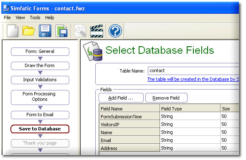The image size is (246, 160).
Task: Select the Address field row
Action: 129,148
